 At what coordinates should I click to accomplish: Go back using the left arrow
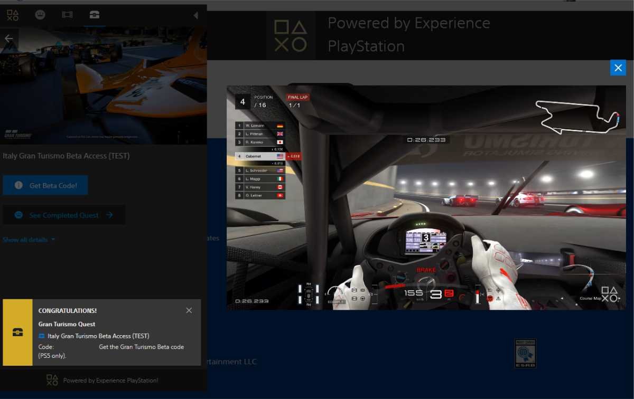8,39
